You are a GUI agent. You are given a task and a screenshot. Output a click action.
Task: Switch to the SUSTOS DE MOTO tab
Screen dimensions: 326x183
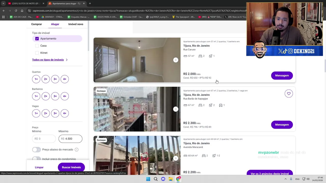coord(24,4)
